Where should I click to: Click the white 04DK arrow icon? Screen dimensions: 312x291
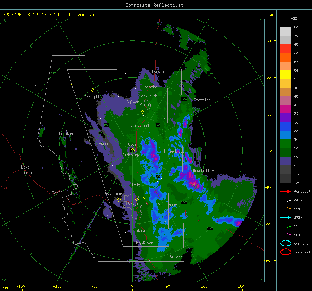[286, 200]
